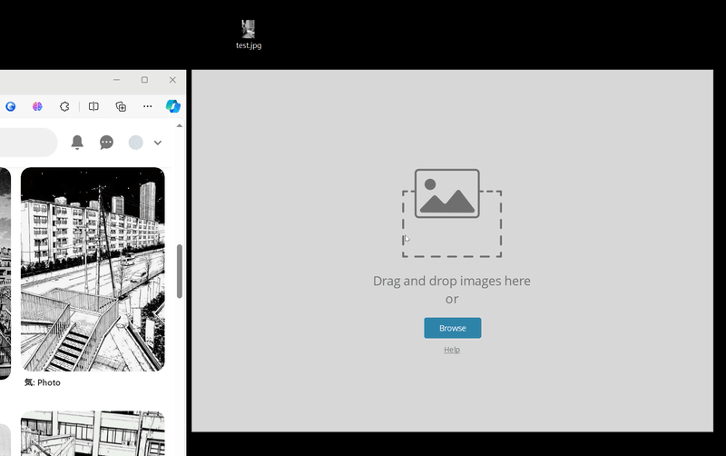Viewport: 726px width, 456px height.
Task: Open the profile avatar circle
Action: (135, 143)
